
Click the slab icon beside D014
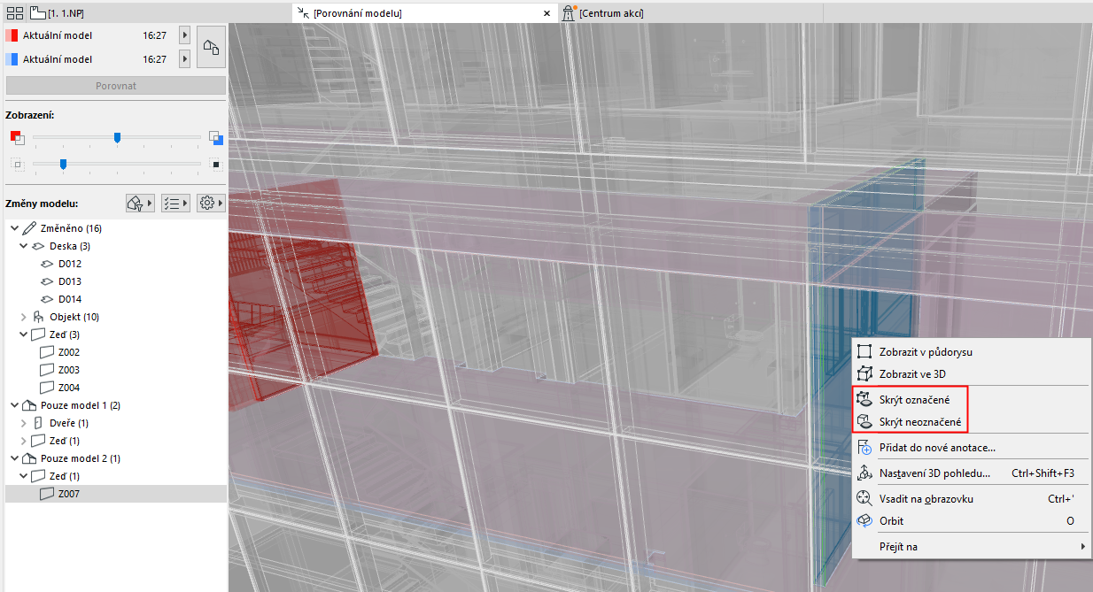(48, 299)
